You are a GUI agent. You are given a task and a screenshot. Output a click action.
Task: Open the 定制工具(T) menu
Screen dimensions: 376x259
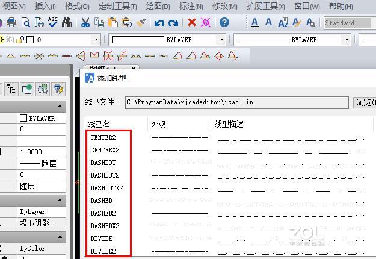[118, 6]
